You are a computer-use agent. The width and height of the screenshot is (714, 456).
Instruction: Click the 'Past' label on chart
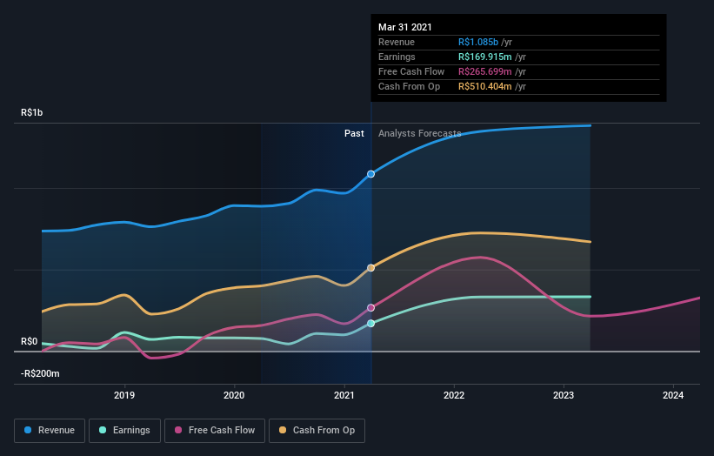point(354,133)
